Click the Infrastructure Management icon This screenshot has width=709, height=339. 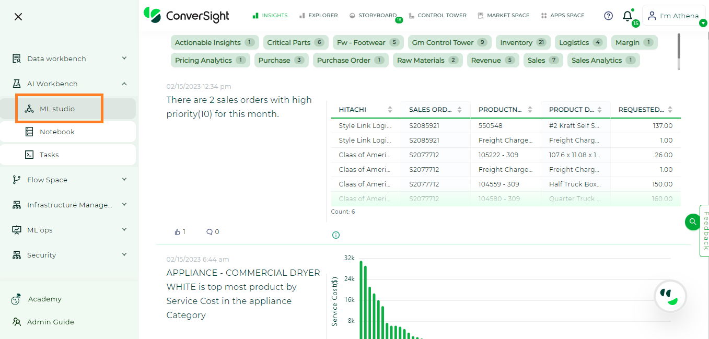point(17,205)
